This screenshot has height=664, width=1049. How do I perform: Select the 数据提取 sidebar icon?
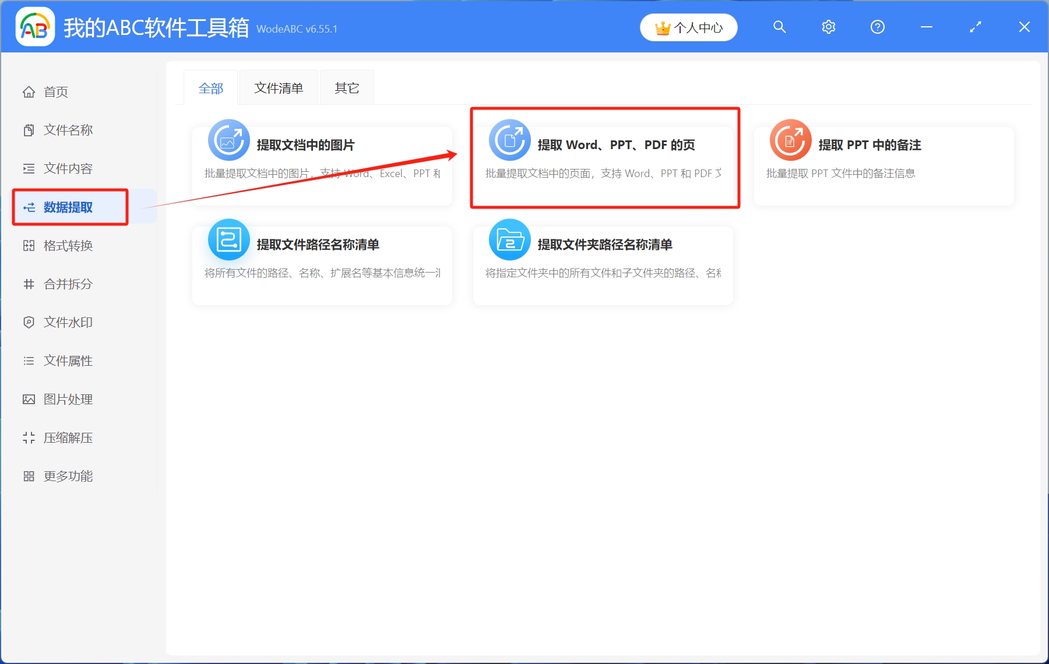(x=29, y=207)
